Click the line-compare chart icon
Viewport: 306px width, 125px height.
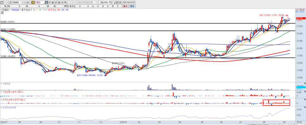coord(114,2)
